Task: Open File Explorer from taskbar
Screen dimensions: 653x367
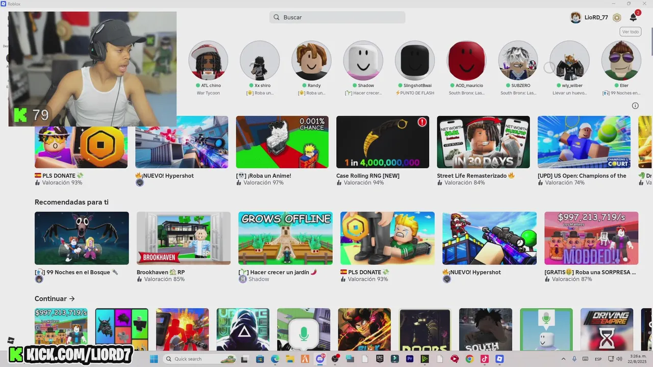Action: coord(290,359)
